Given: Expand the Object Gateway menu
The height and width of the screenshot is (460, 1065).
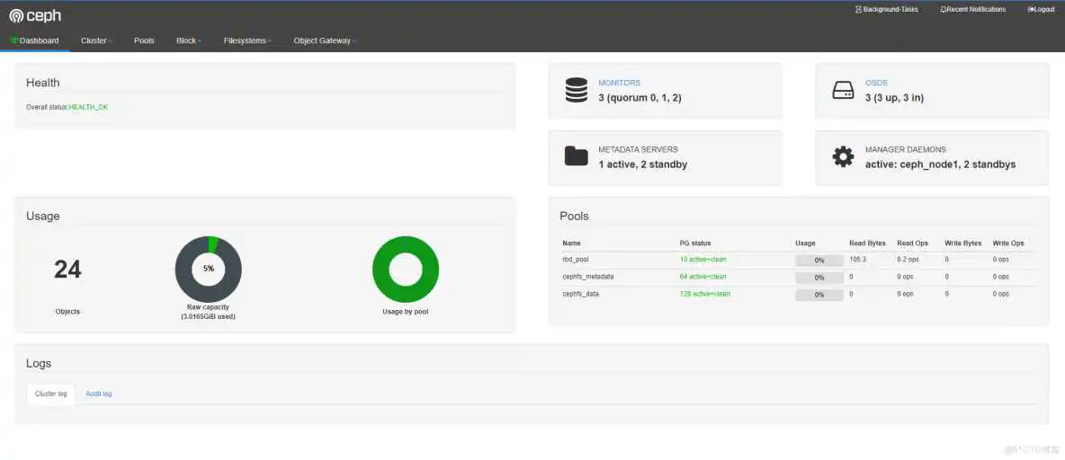Looking at the screenshot, I should click(x=325, y=40).
